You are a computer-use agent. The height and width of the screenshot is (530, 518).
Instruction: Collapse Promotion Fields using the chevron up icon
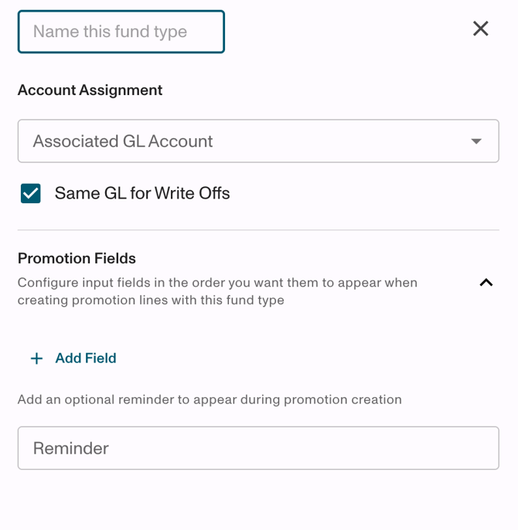(486, 283)
